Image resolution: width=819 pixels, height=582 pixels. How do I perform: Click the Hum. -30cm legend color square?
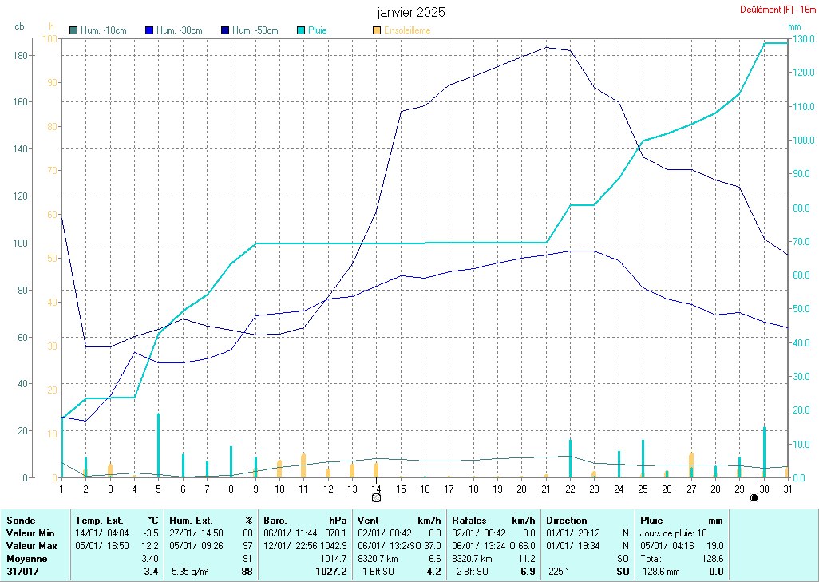[x=149, y=30]
